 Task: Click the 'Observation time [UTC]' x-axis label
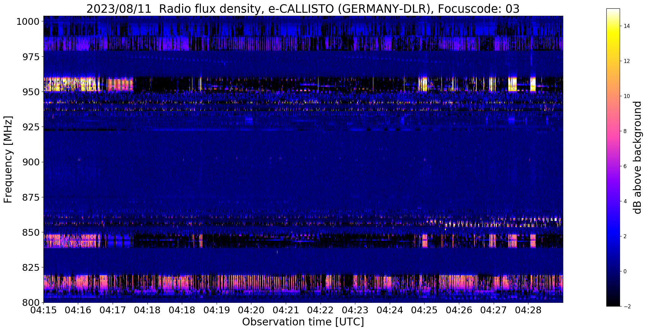(x=303, y=322)
